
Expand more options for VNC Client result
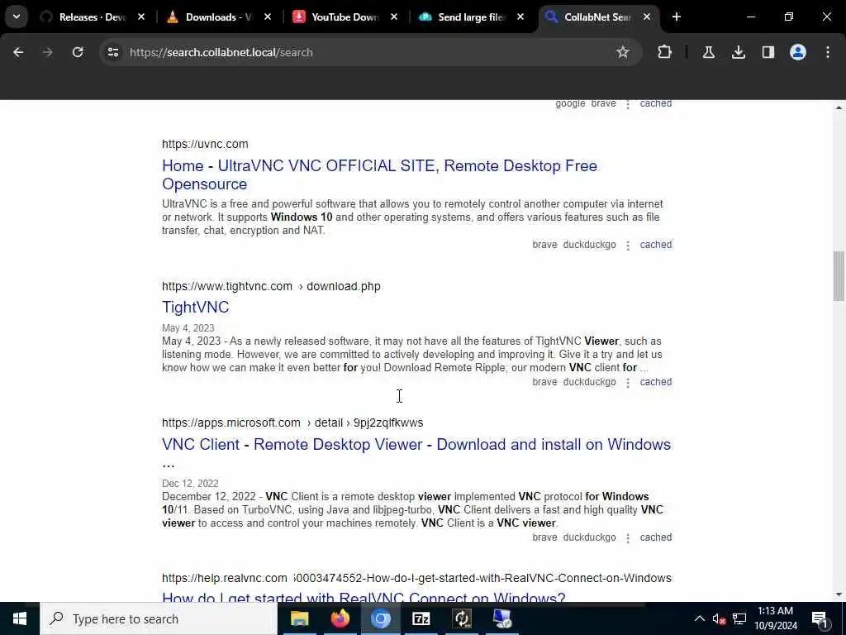click(x=628, y=537)
